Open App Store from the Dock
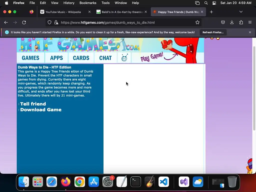 click(x=94, y=182)
